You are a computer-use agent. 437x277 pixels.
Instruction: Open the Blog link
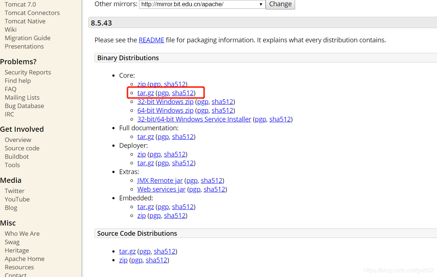coord(11,208)
